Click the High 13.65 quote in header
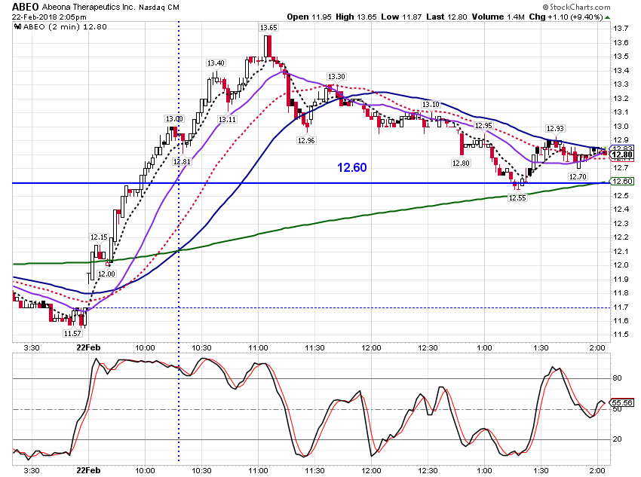Viewport: 641px width, 477px height. [x=356, y=17]
